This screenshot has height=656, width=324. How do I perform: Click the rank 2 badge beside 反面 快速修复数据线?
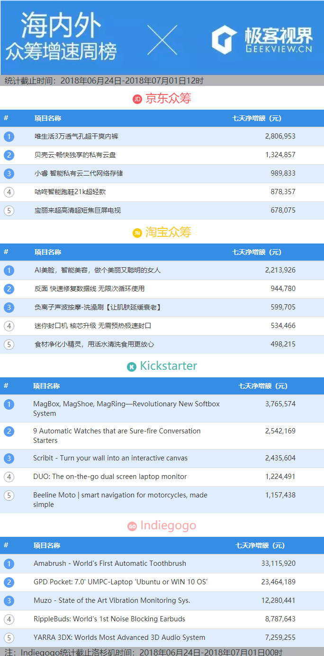(9, 289)
